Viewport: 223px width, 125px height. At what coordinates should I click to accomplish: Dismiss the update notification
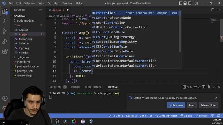pyautogui.click(x=216, y=98)
